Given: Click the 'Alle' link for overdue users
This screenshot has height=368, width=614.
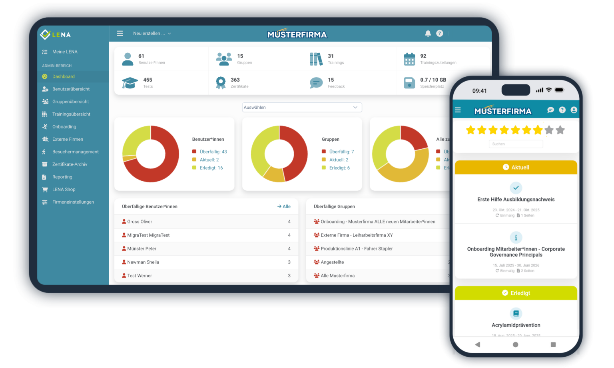Looking at the screenshot, I should (x=284, y=206).
